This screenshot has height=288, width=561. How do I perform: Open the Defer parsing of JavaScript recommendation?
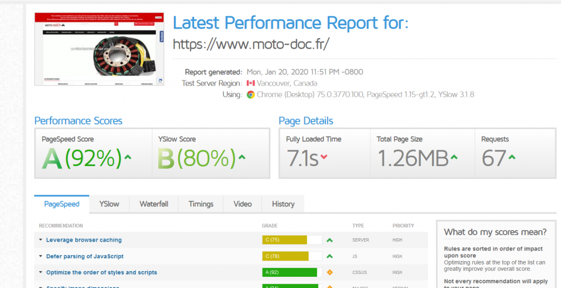click(85, 256)
